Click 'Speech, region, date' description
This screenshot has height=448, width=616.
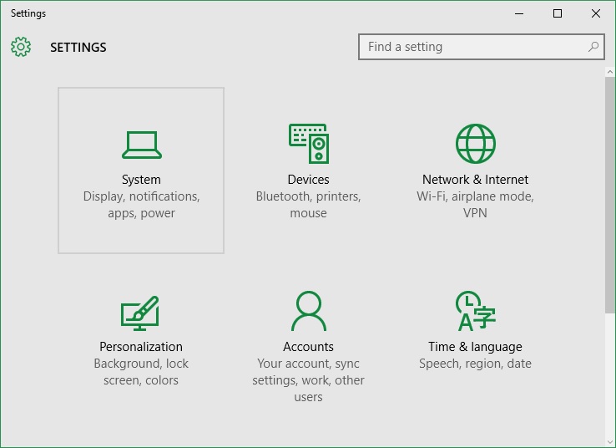tap(476, 364)
